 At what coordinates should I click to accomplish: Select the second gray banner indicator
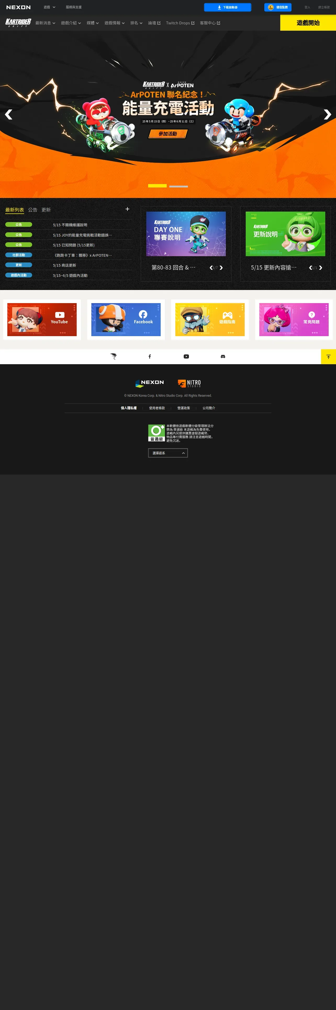point(178,186)
